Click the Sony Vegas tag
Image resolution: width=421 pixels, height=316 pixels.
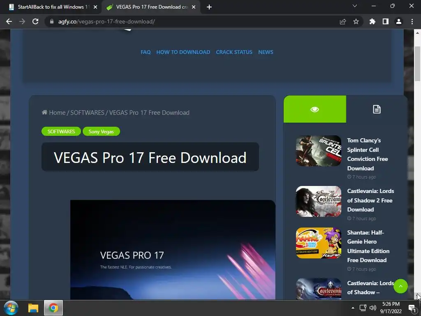tap(101, 131)
